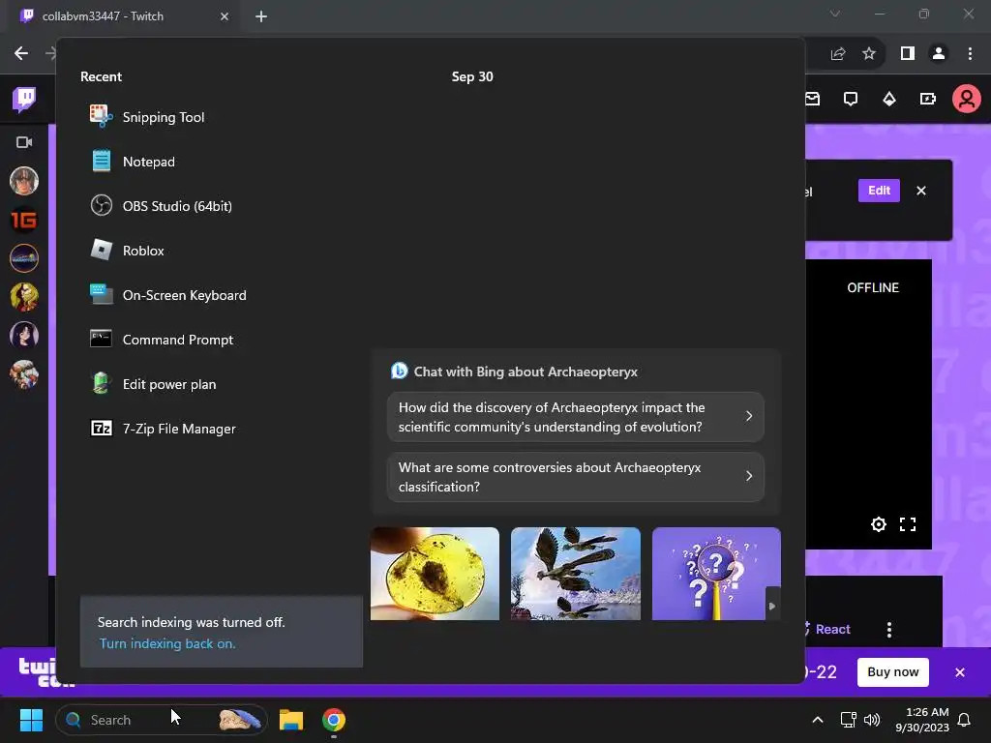The image size is (991, 743).
Task: Open the three-dot menu next to React
Action: [x=889, y=629]
